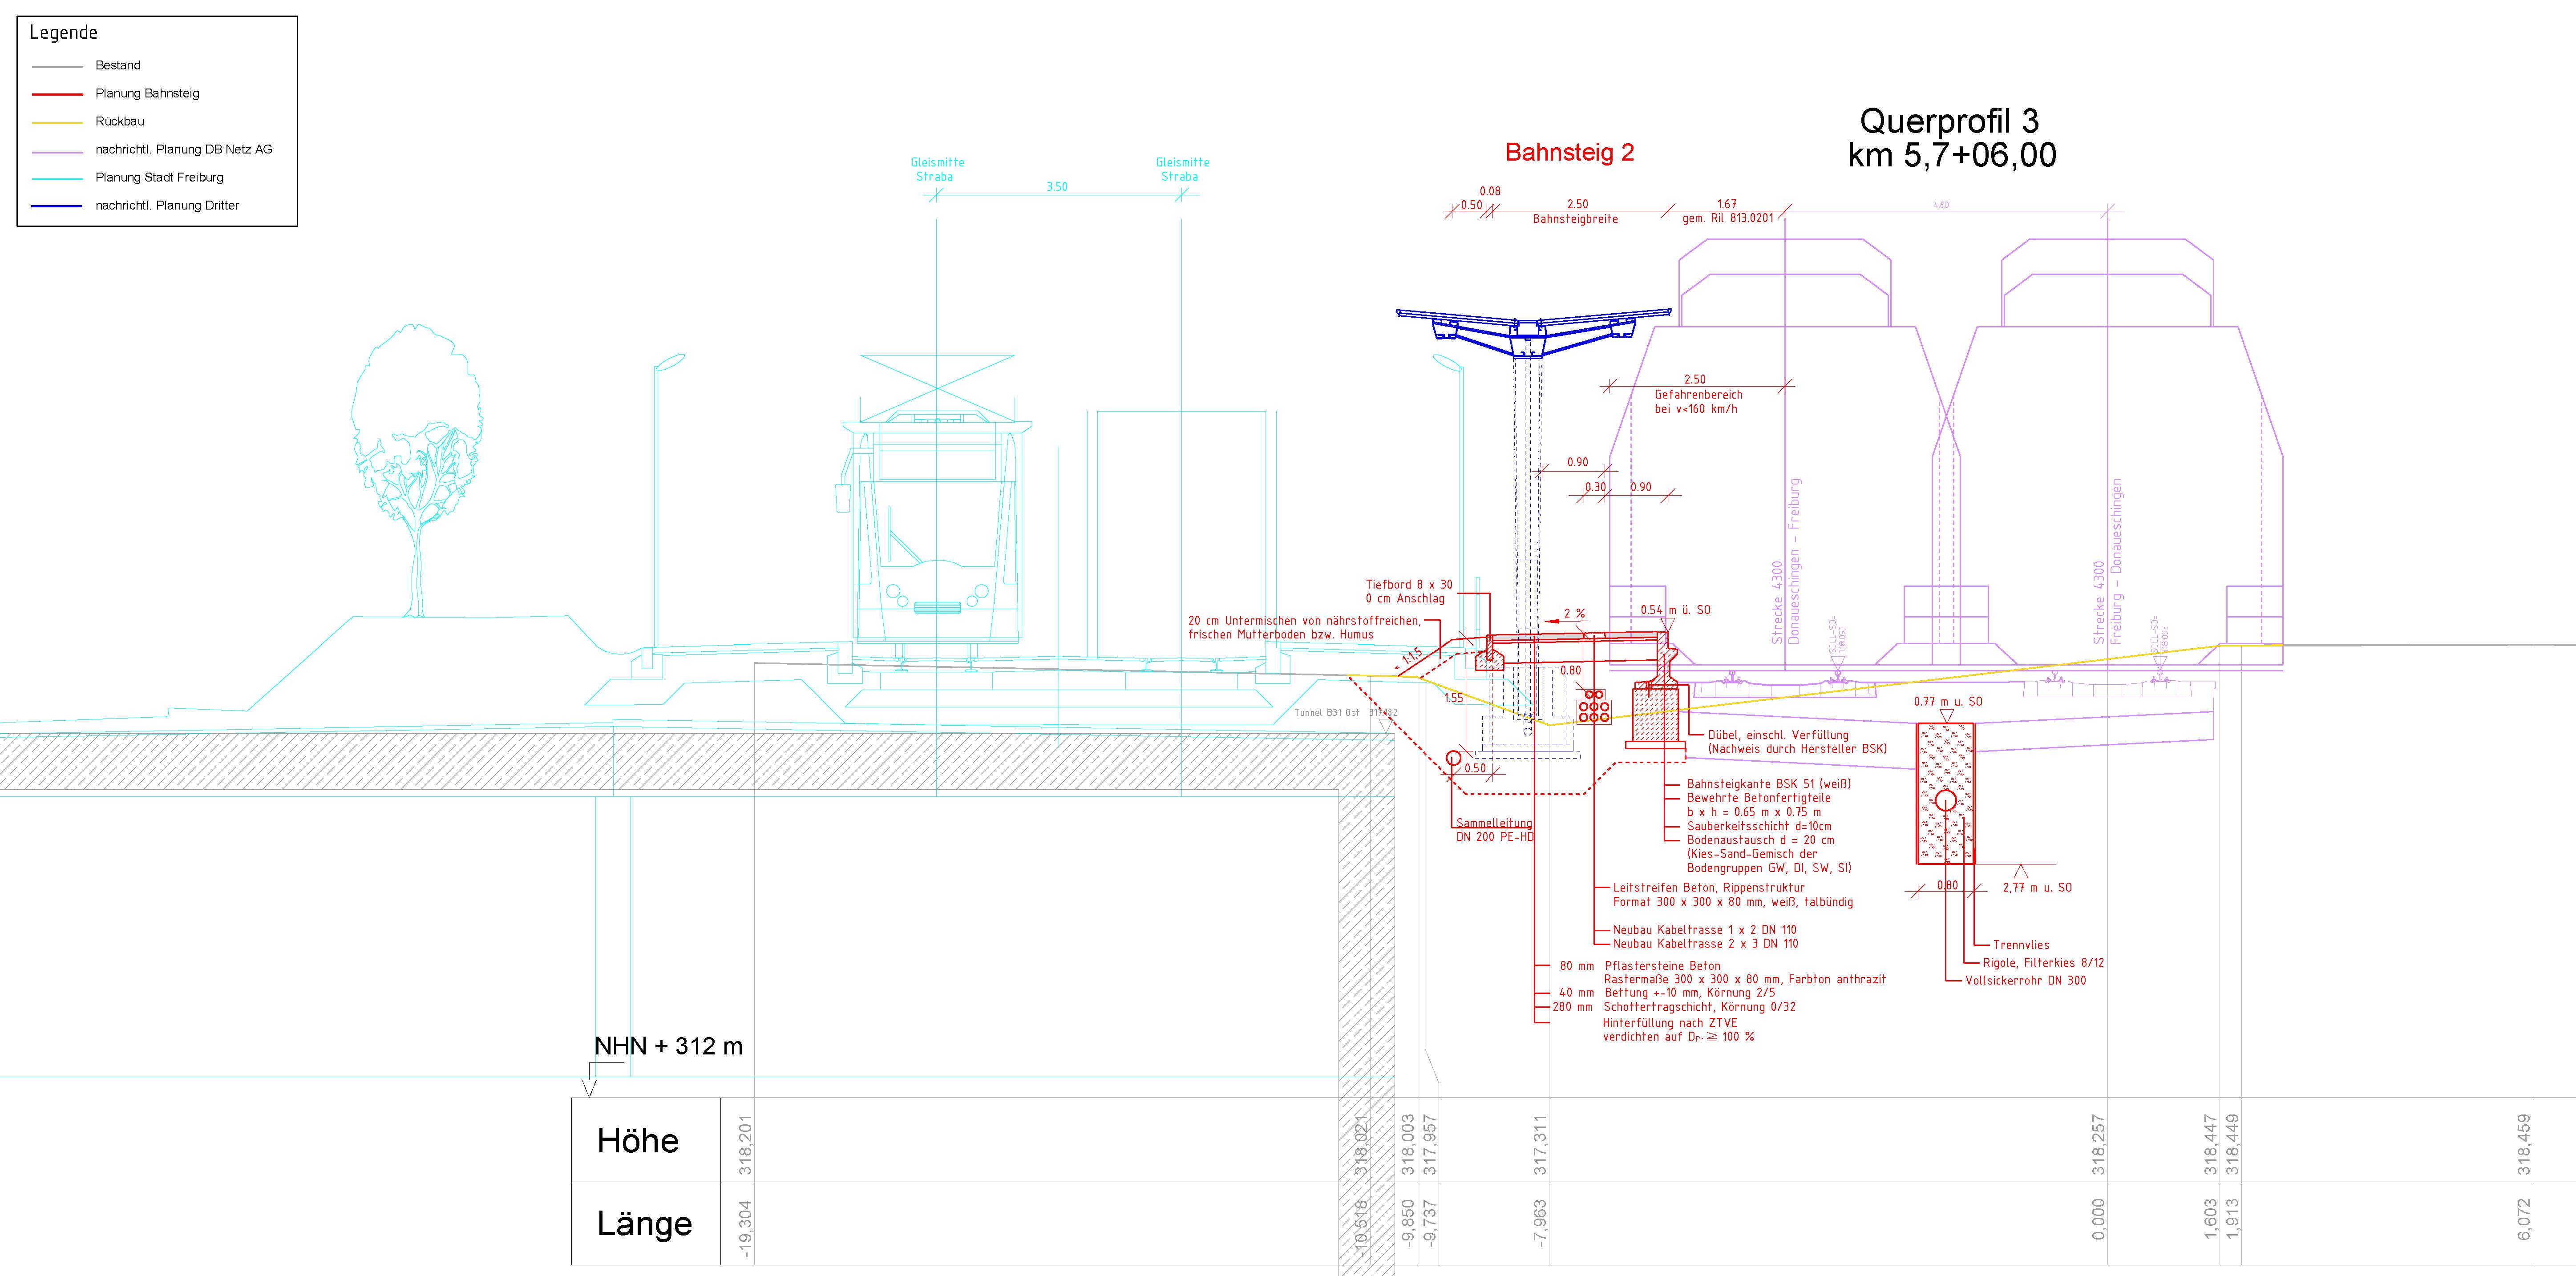Image resolution: width=2576 pixels, height=1276 pixels.
Task: Click the dark blue Planung Dritter legend line
Action: [x=57, y=206]
